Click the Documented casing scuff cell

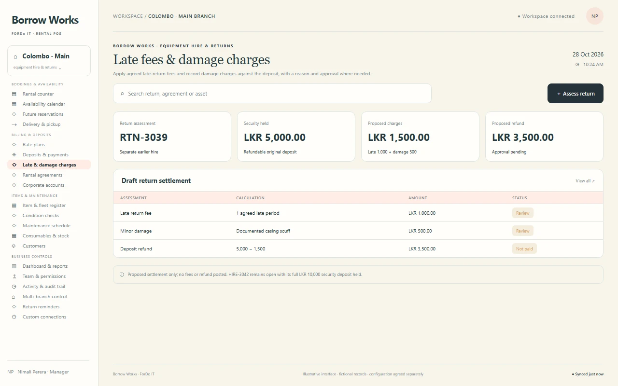263,231
